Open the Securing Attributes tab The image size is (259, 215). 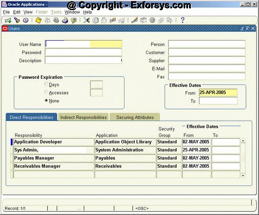click(135, 117)
